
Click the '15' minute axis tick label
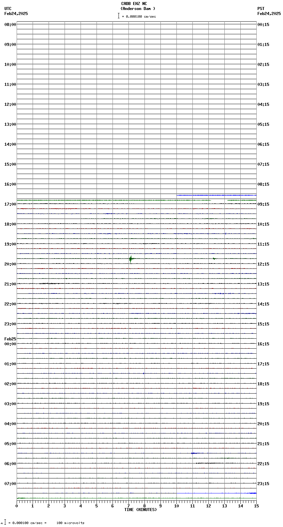256,506
